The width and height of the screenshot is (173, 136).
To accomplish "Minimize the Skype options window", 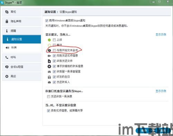I will 153,2.
